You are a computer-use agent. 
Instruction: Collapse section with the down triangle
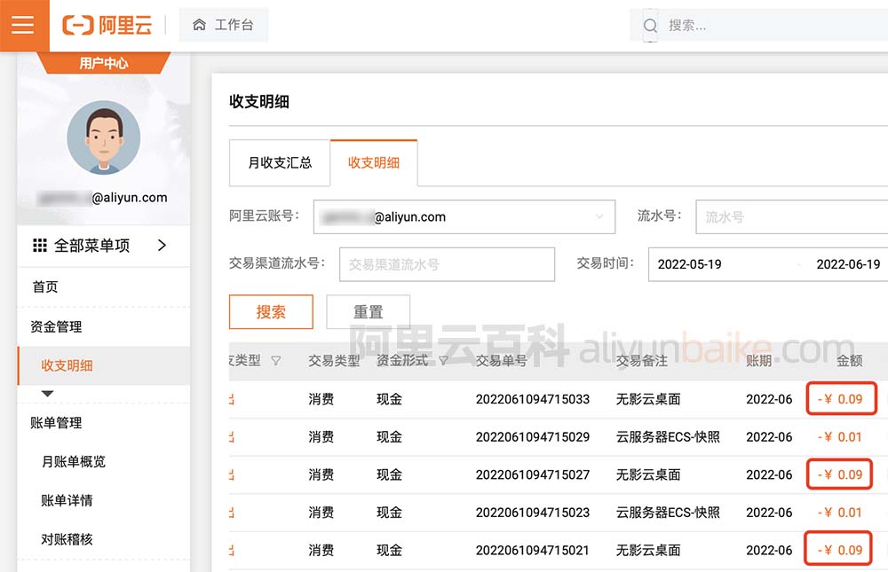tap(48, 393)
